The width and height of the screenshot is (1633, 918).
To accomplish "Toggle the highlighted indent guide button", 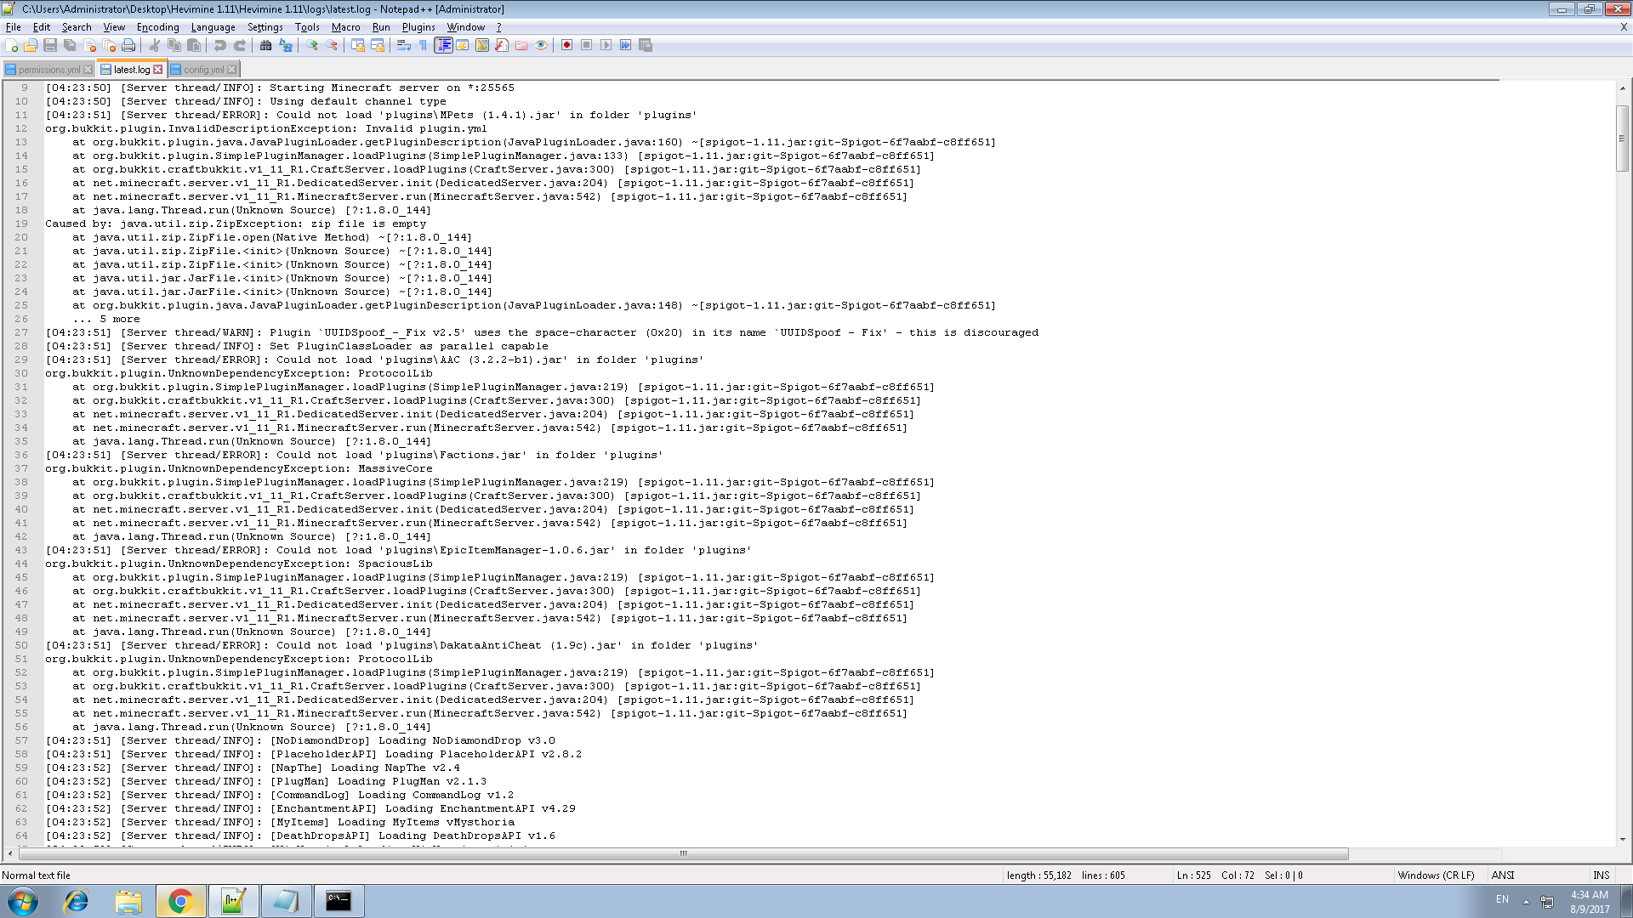I will pos(443,45).
